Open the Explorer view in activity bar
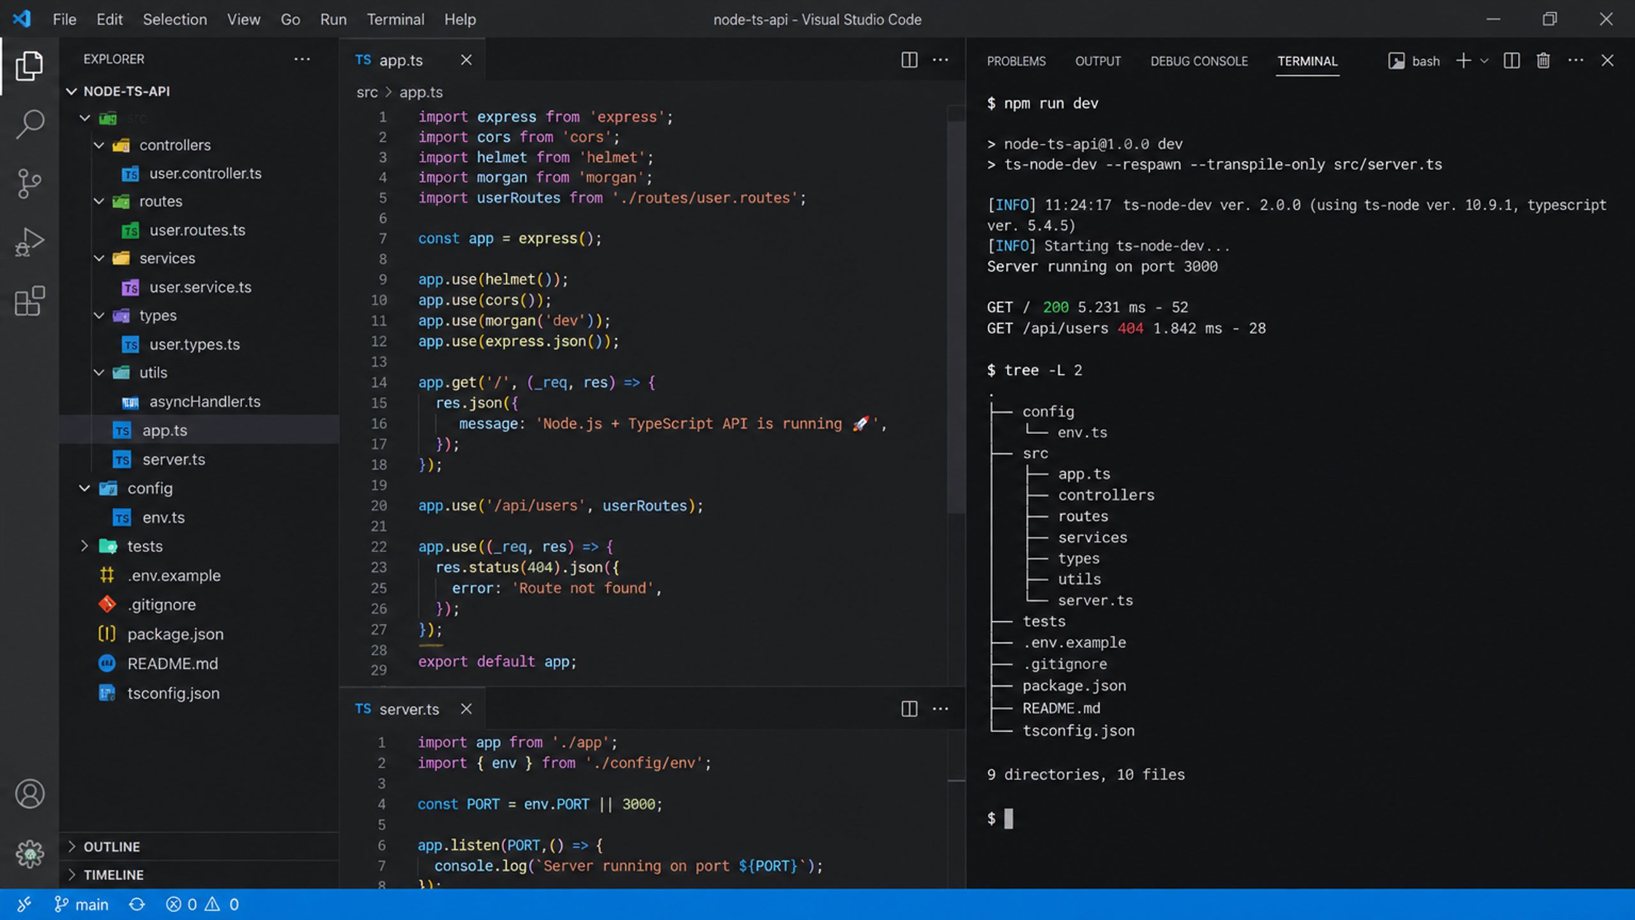 tap(29, 65)
